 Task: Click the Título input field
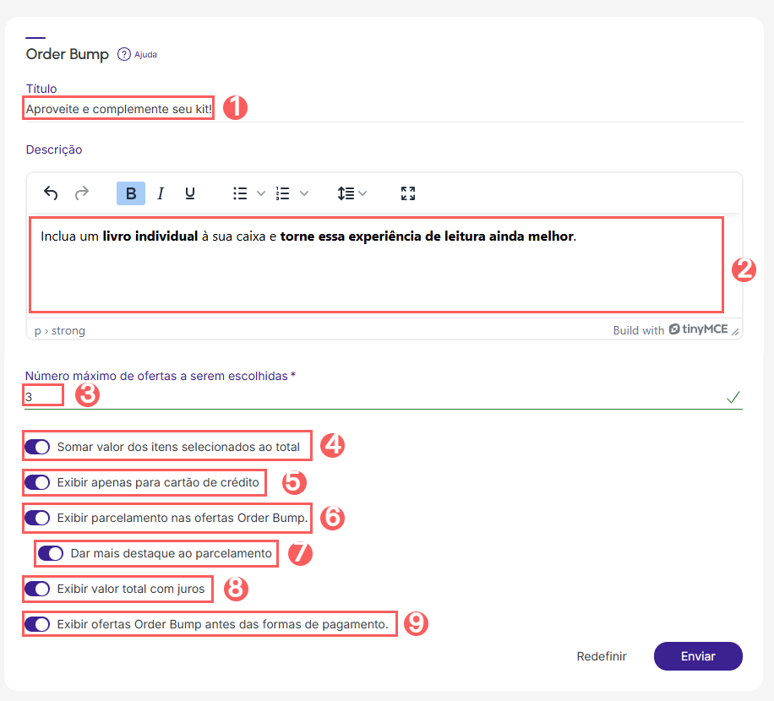(x=384, y=109)
